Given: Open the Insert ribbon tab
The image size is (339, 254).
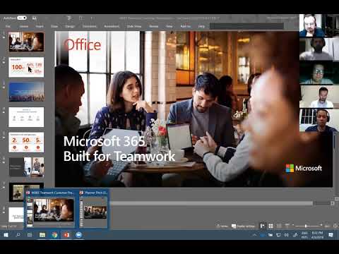Looking at the screenshot, I should 40,26.
